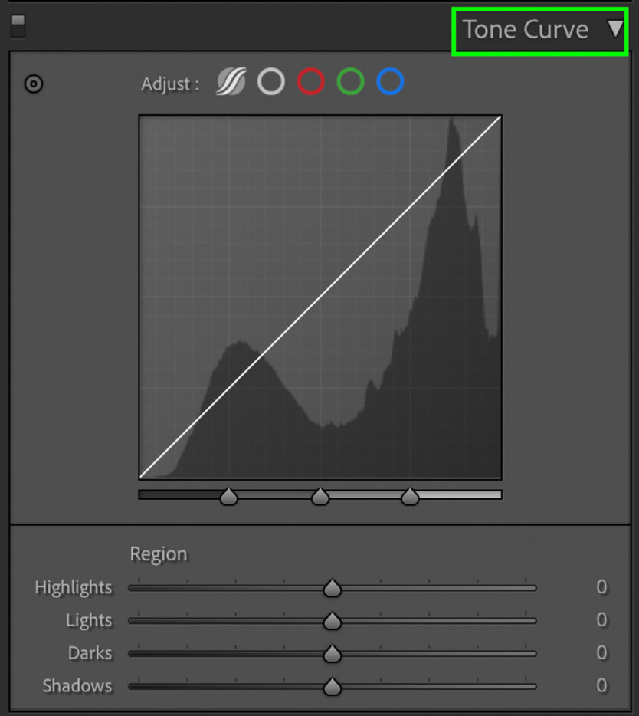Click the Darks slider handle

[x=332, y=653]
